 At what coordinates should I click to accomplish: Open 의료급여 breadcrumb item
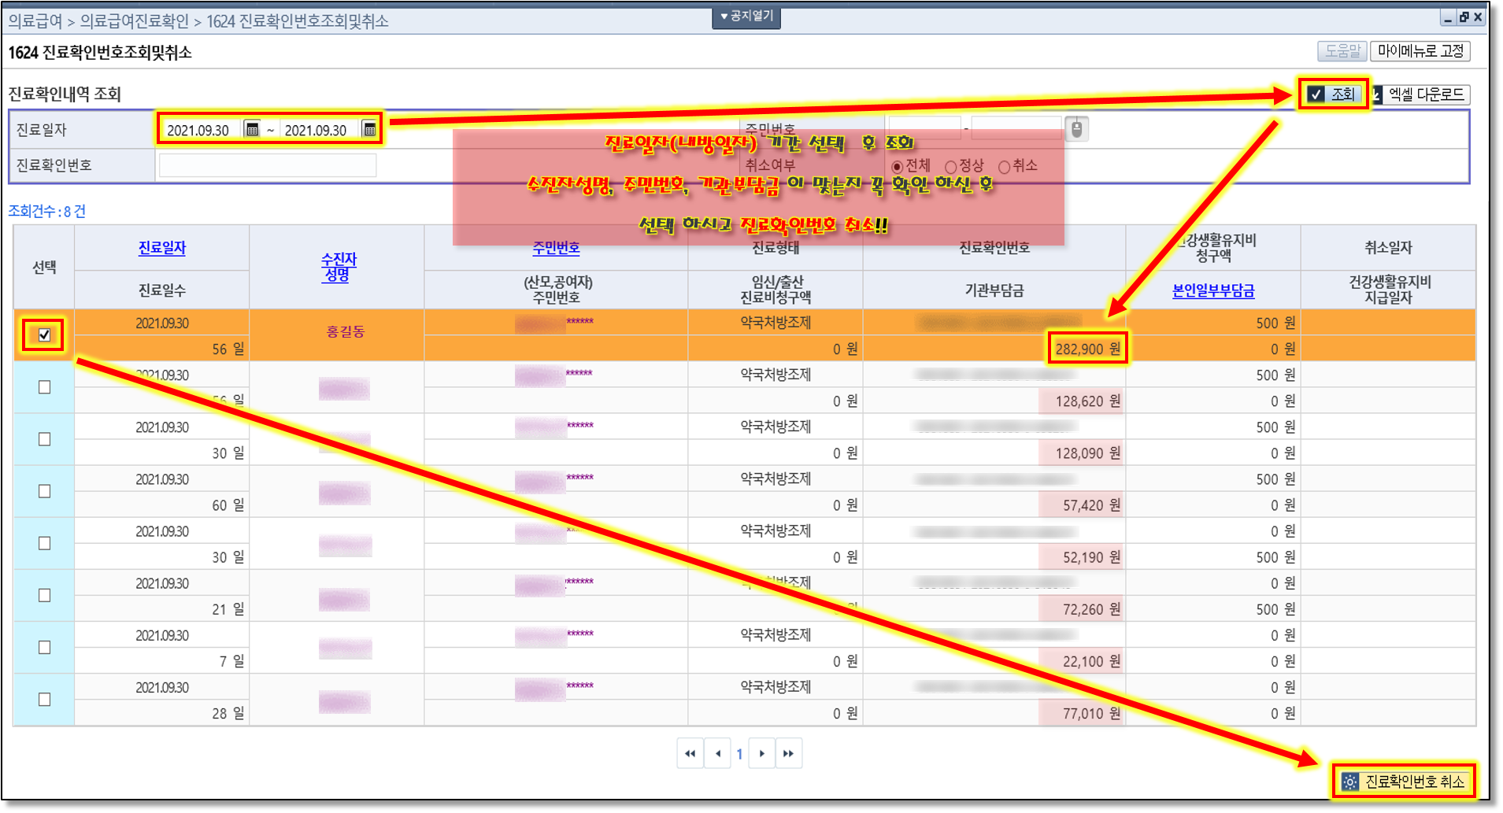(35, 21)
